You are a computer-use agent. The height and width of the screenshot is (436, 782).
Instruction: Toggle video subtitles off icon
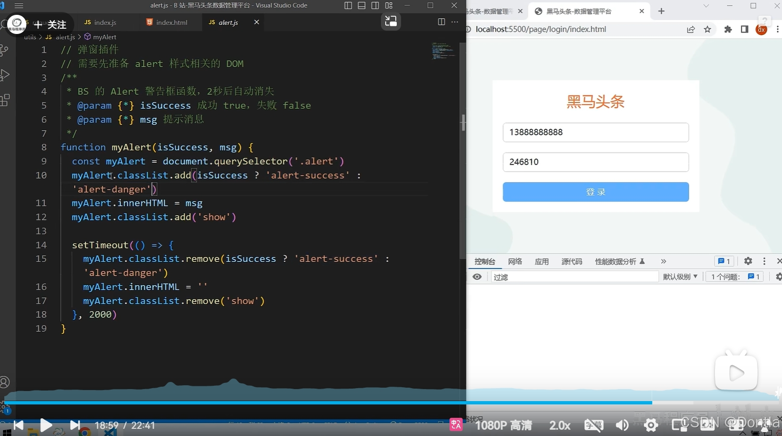click(594, 425)
